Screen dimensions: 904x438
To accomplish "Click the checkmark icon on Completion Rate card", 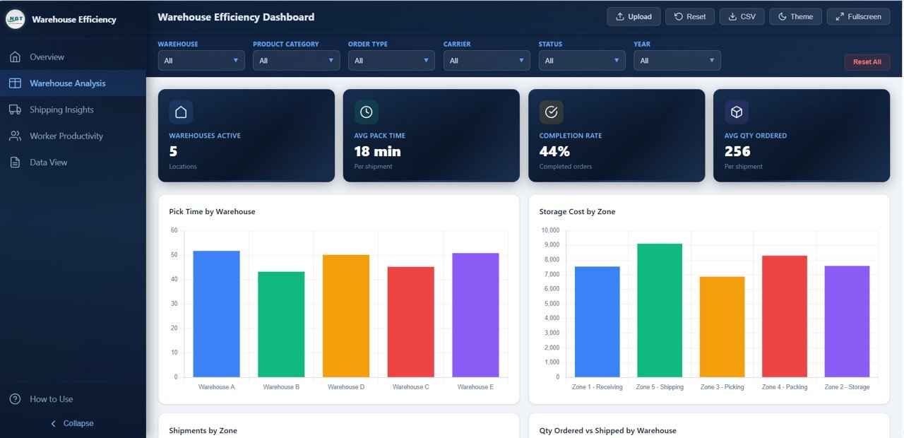I will (551, 111).
